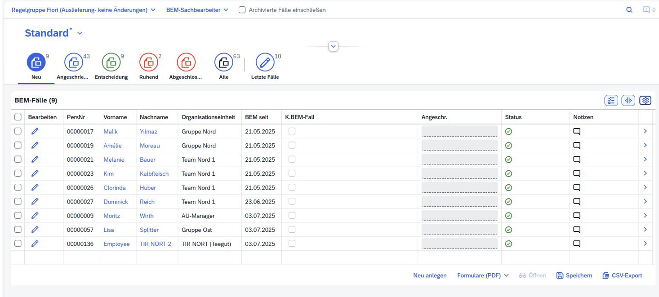This screenshot has width=659, height=297.
Task: Edit Kim Kalbfleisch with the pencil icon
Action: point(35,173)
